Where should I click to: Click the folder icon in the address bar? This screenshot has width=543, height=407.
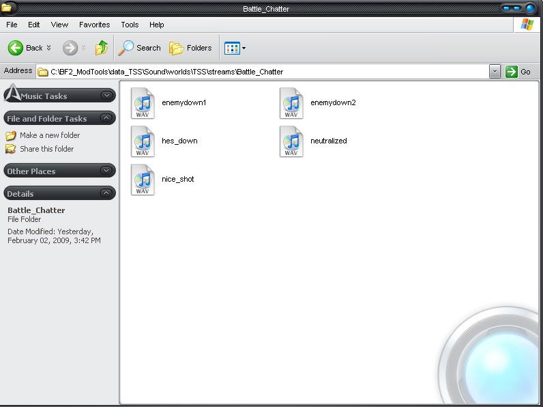[x=43, y=72]
